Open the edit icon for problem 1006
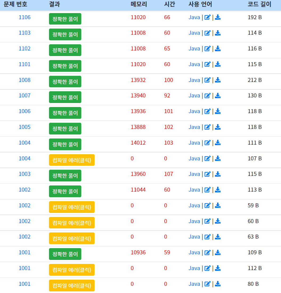 pyautogui.click(x=207, y=111)
